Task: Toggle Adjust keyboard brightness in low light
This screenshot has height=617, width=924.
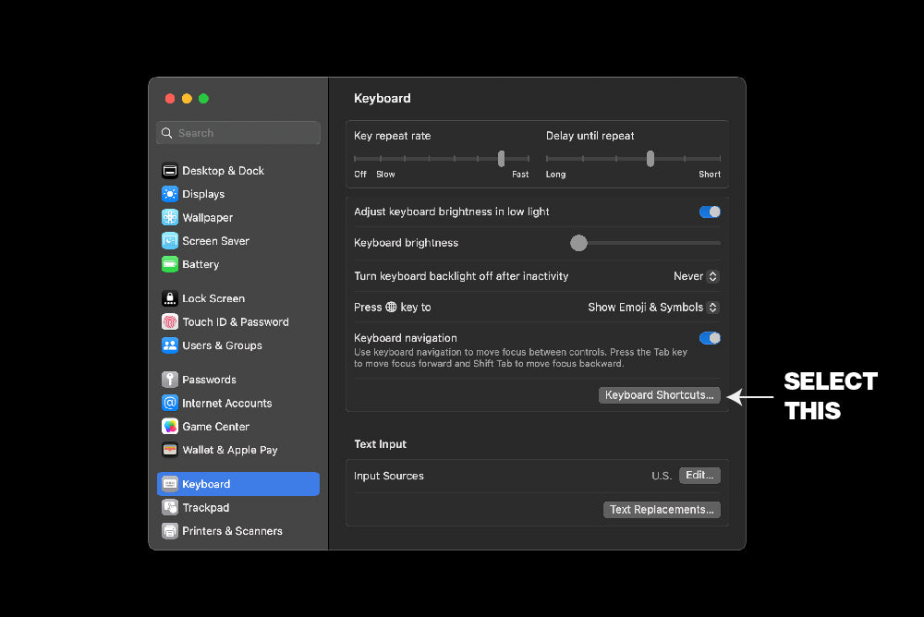Action: (710, 212)
